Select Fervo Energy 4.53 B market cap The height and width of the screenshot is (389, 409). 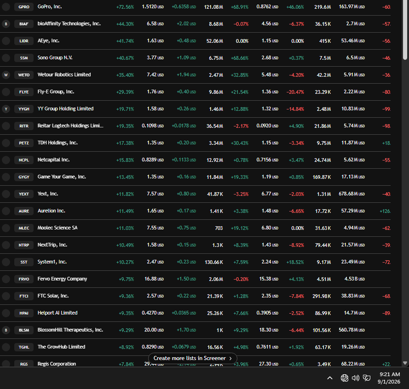(x=355, y=279)
